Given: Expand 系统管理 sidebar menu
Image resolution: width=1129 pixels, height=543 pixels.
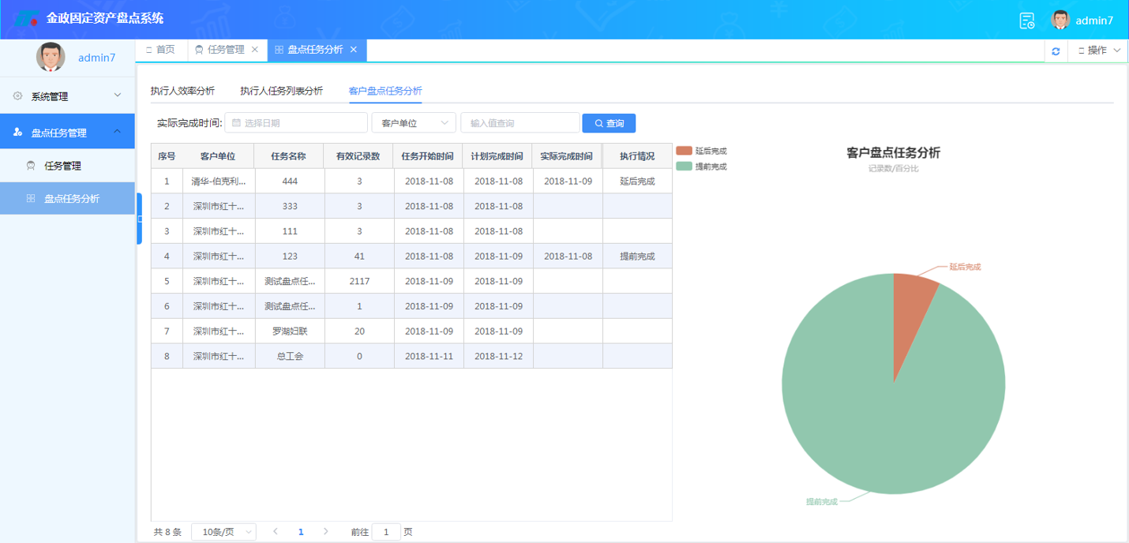Looking at the screenshot, I should tap(67, 96).
